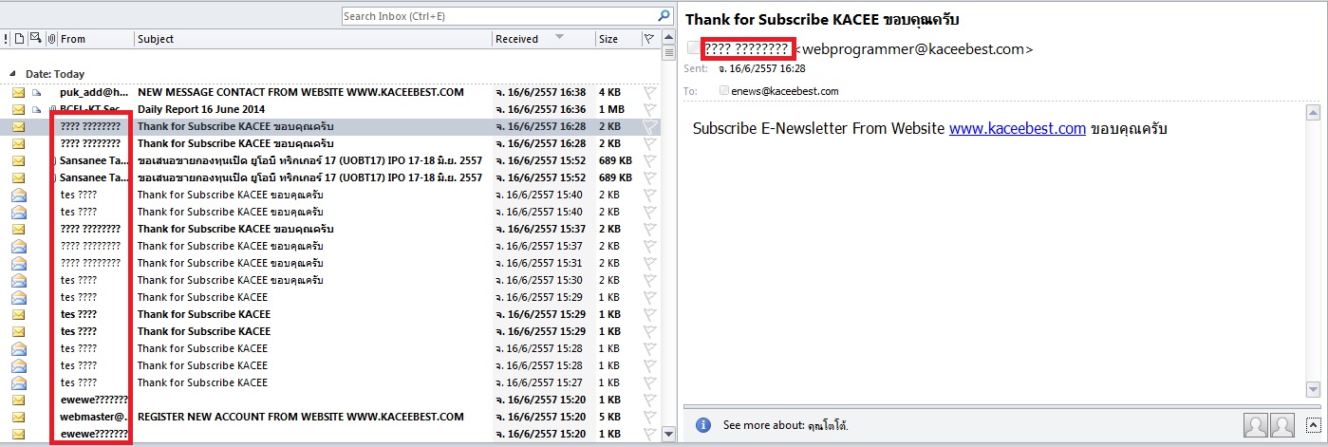Screen dimensions: 1328x447
Task: Click the forwarded marker on the puk_add message
Action: click(37, 92)
